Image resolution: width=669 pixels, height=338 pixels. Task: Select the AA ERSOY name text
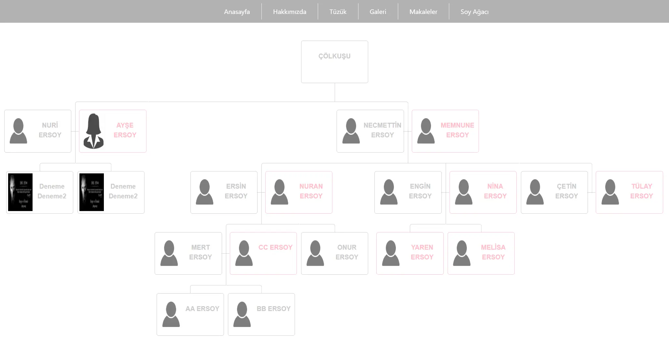click(x=202, y=309)
